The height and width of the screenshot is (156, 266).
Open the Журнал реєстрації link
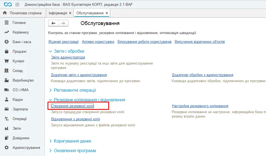coord(63,42)
